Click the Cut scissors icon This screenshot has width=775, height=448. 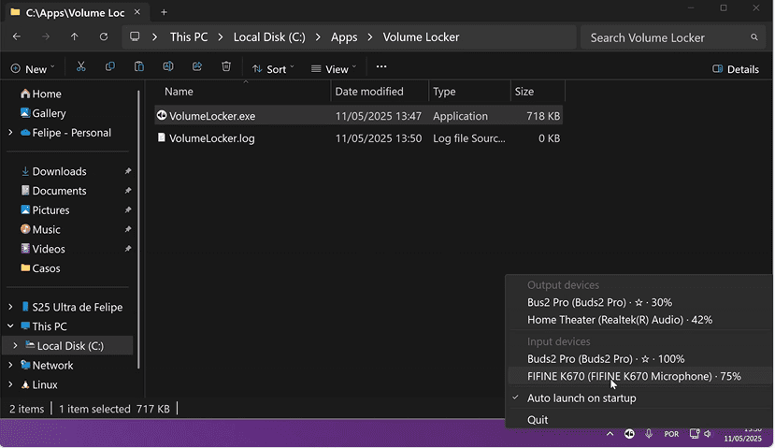coord(81,68)
